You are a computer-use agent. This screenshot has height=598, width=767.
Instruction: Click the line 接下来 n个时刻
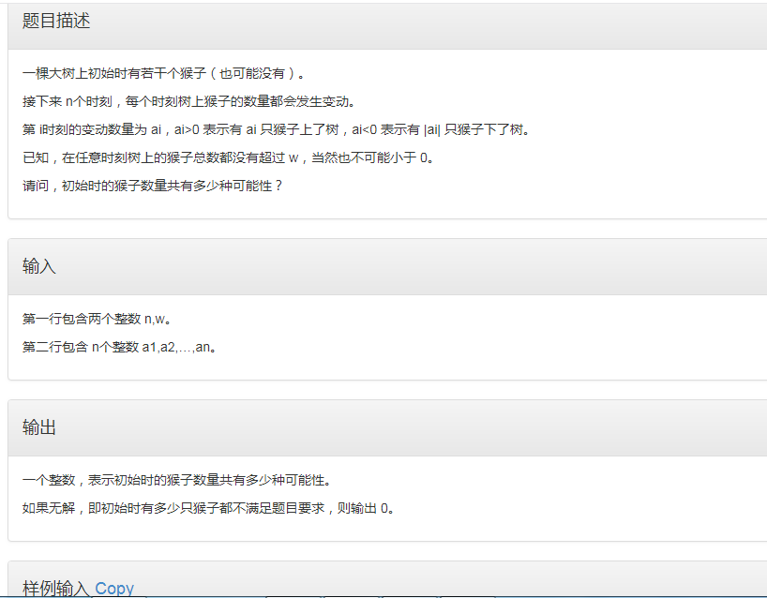pos(189,101)
